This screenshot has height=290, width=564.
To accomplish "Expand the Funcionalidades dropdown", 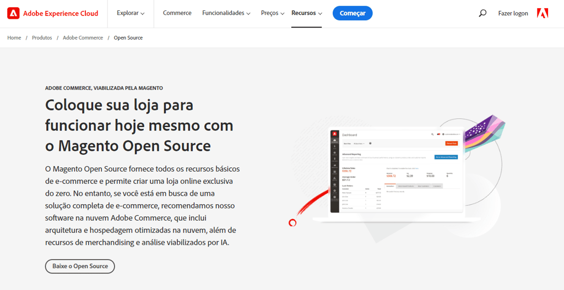I will coord(226,13).
